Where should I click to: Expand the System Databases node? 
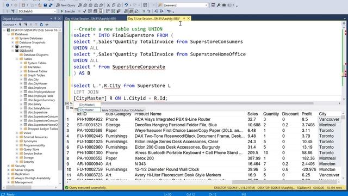(x=13, y=38)
